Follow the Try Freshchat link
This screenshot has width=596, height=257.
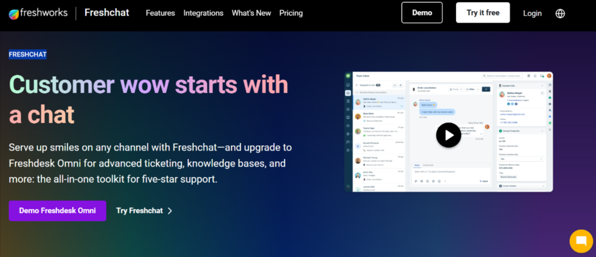[x=144, y=211]
